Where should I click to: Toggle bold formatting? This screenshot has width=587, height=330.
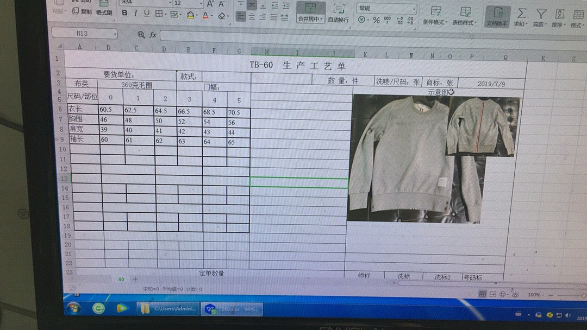[124, 14]
